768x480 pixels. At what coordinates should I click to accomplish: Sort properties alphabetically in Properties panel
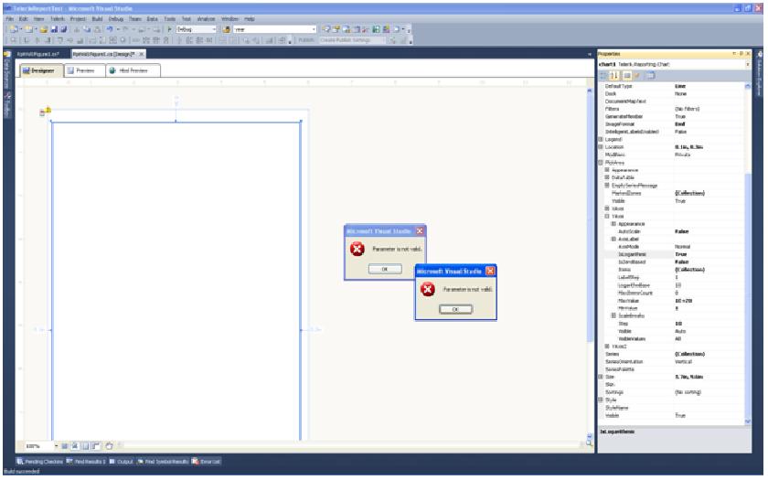tap(614, 75)
